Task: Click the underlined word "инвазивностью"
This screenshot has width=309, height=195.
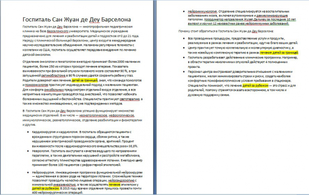Action: (64, 184)
